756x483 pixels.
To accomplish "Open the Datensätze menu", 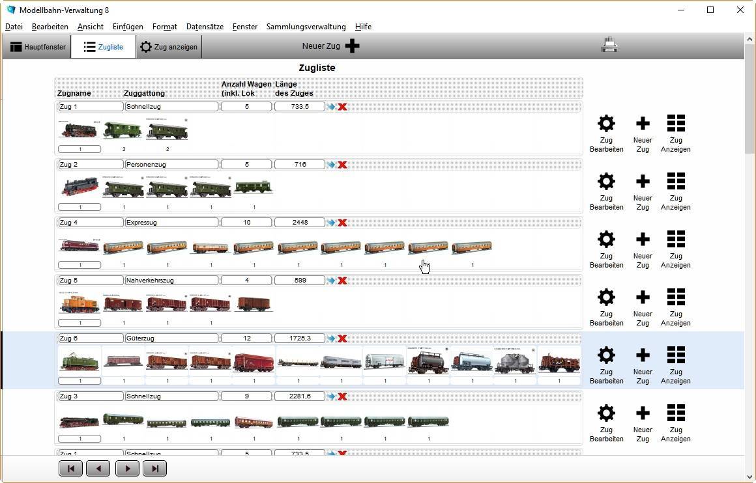I will 205,27.
